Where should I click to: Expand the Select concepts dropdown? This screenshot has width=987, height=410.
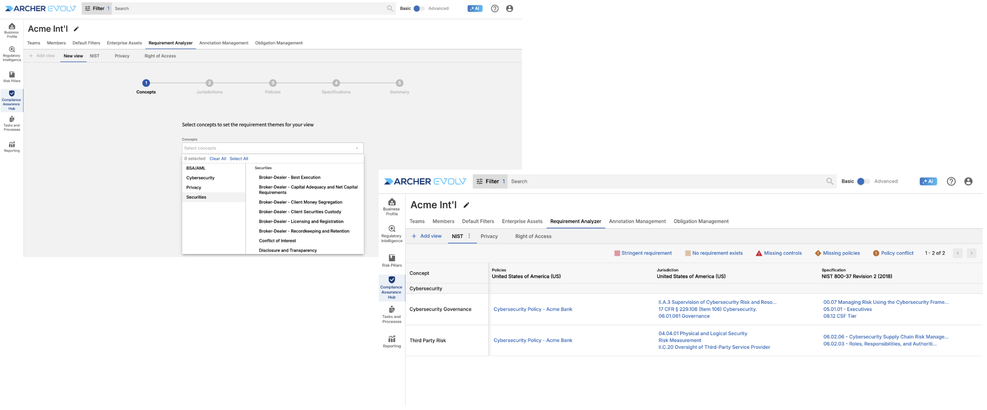(x=272, y=148)
